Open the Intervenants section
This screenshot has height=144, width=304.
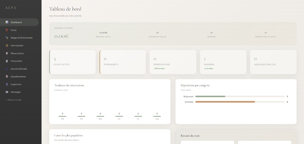[x=19, y=46]
